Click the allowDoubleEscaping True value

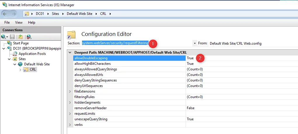(x=190, y=58)
